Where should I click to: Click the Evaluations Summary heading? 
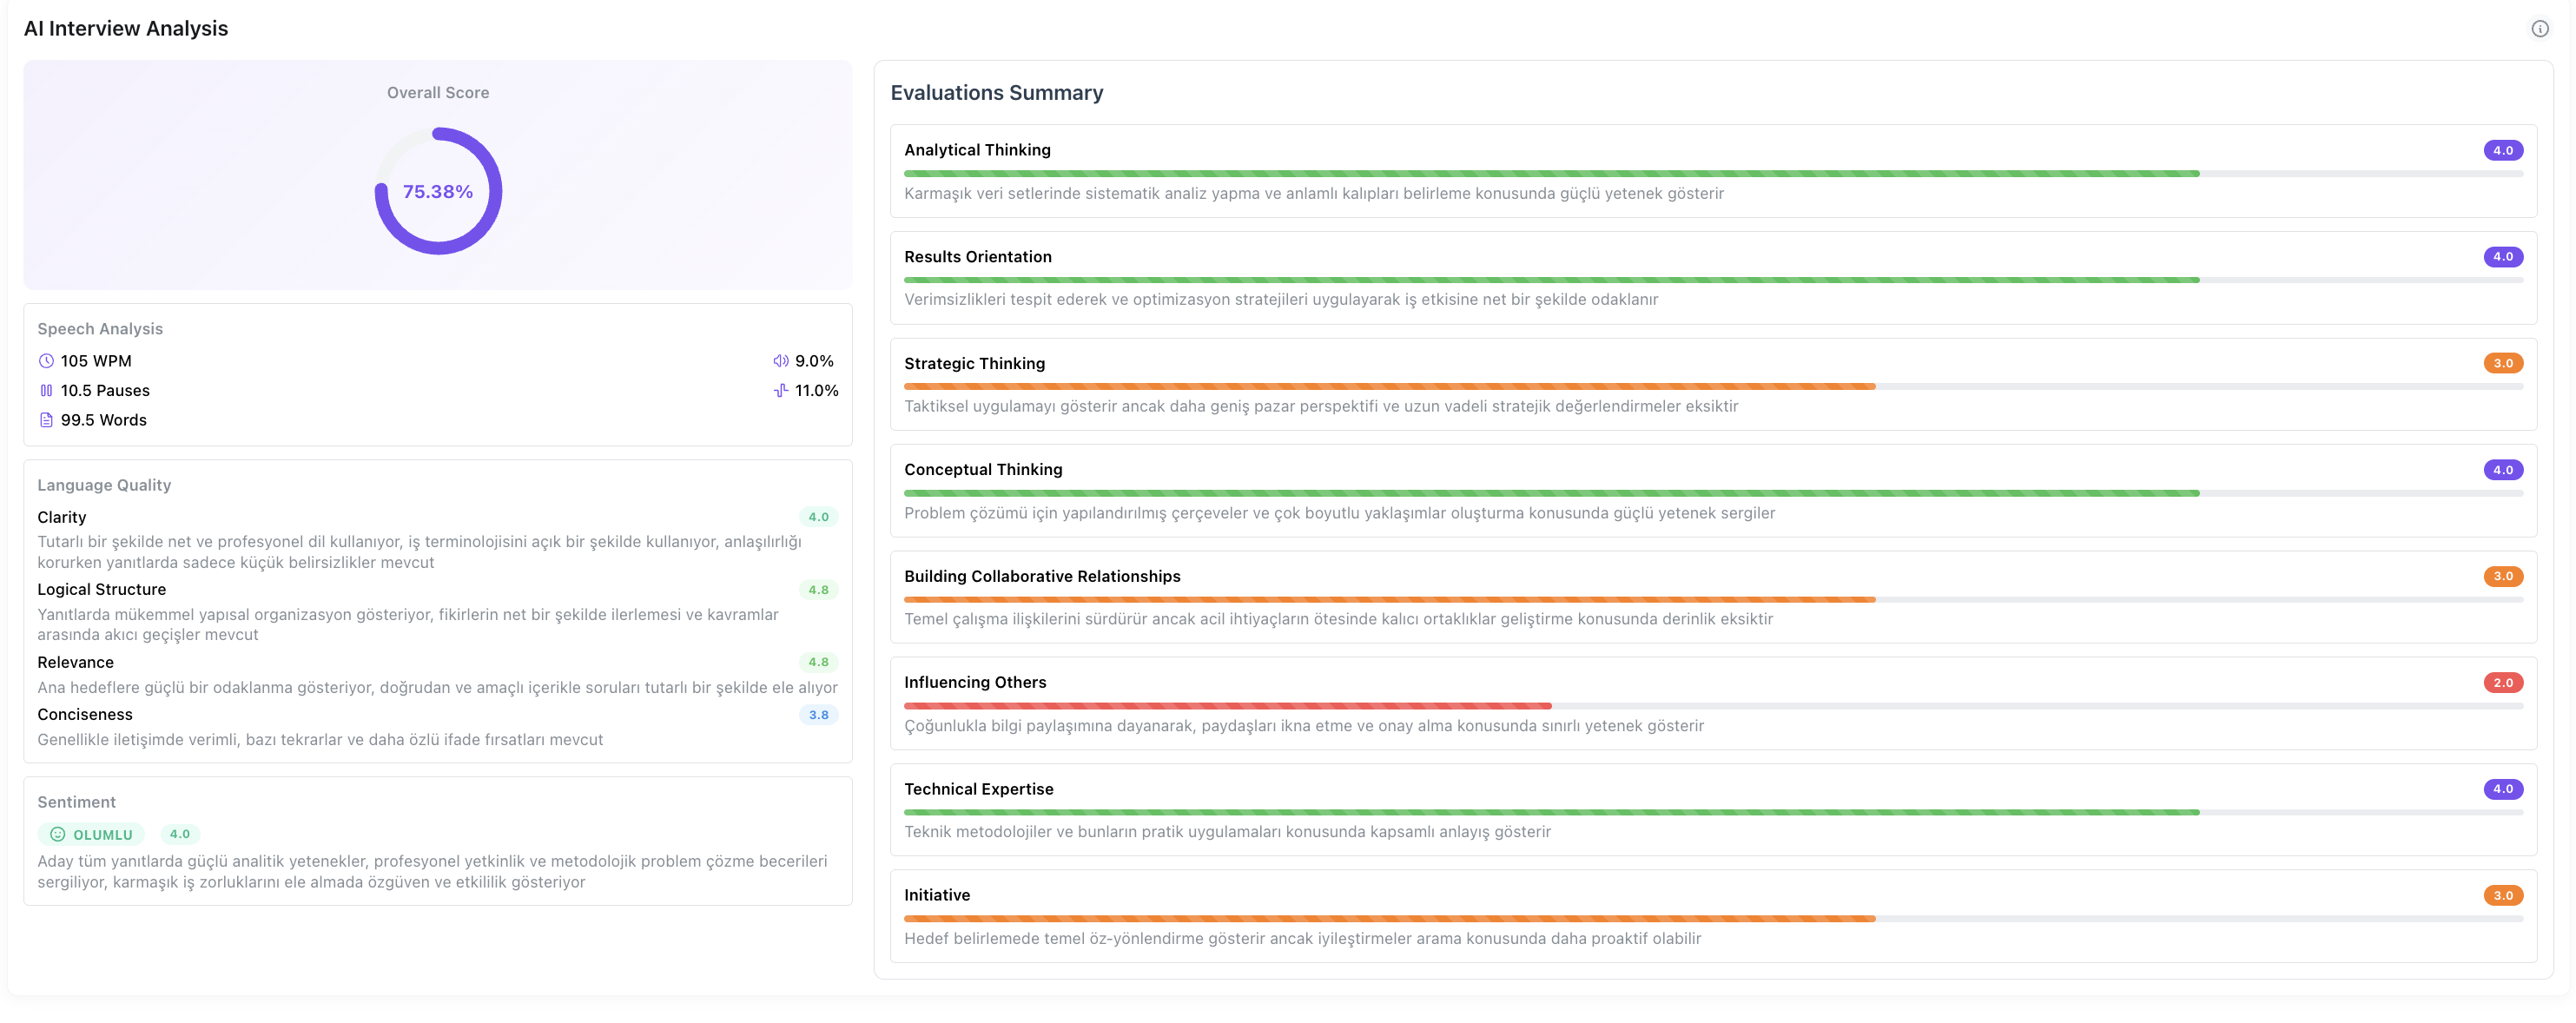996,92
